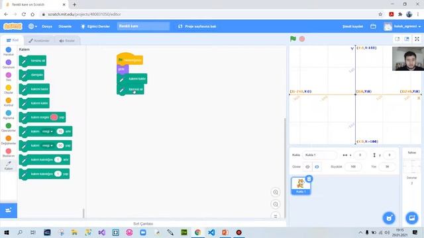
Task: Enter full screen stage mode
Action: pyautogui.click(x=417, y=39)
